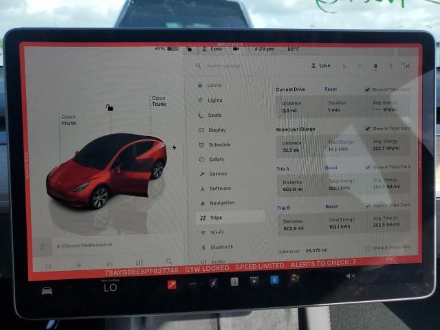440x330 pixels.
Task: Open the Love driver profile dropdown
Action: click(x=320, y=66)
